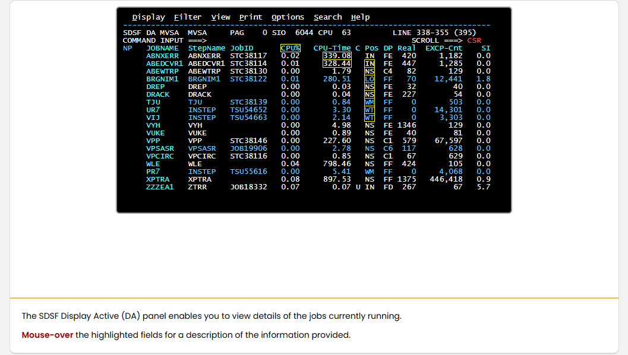Open the View menu
628x355 pixels.
coord(220,17)
